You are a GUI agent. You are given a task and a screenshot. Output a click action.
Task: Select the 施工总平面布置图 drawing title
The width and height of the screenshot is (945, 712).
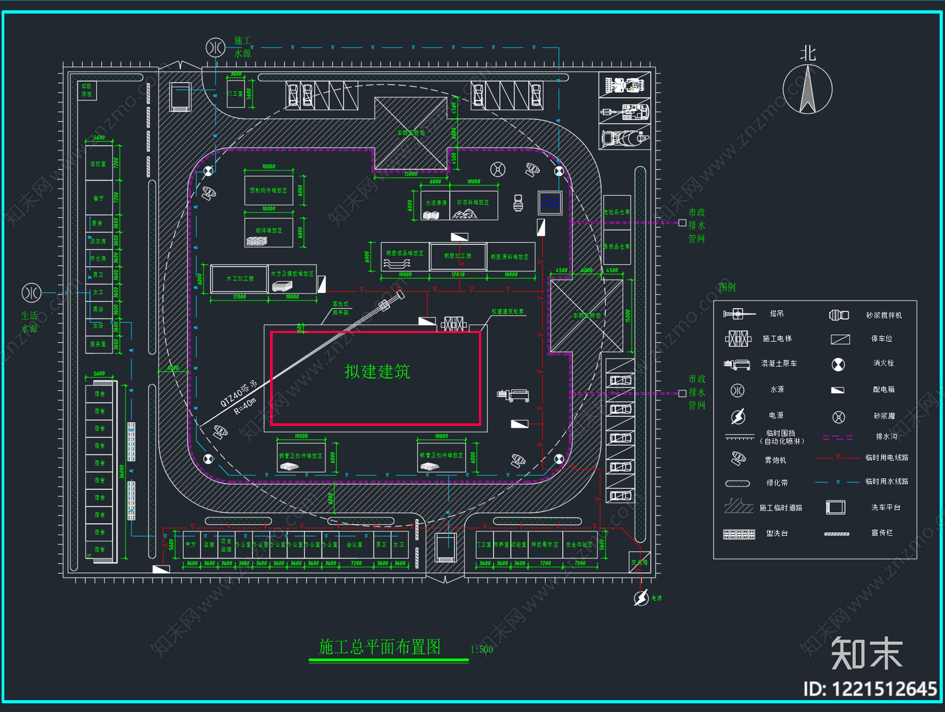coord(380,647)
